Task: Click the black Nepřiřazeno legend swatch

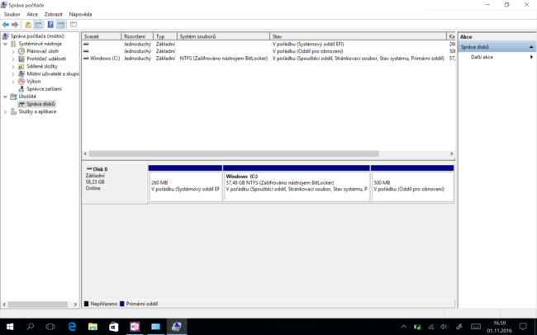Action: pyautogui.click(x=86, y=304)
